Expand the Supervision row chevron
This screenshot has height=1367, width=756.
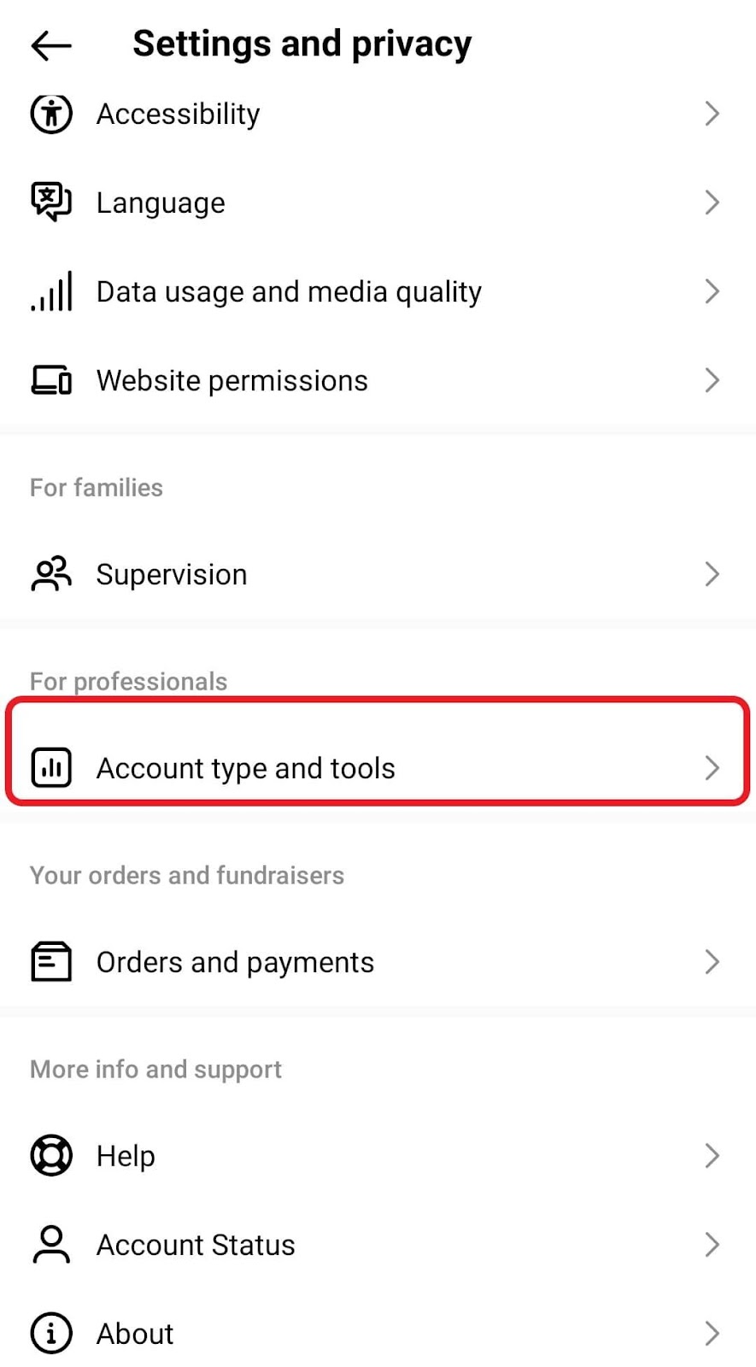point(712,574)
